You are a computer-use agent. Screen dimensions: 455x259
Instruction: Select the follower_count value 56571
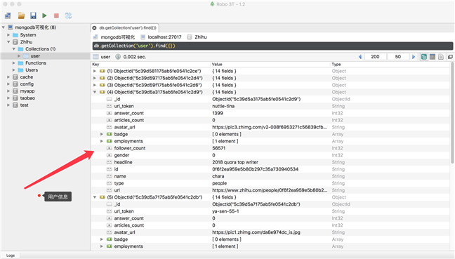tap(219, 148)
